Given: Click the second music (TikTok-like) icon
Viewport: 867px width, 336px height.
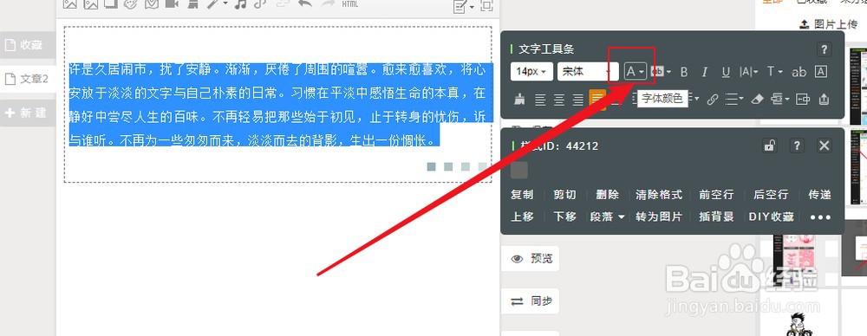Looking at the screenshot, I should (260, 3).
